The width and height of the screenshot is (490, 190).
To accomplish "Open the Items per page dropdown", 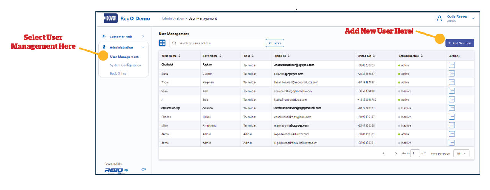I will (461, 153).
